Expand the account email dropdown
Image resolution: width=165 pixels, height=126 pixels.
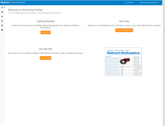pyautogui.click(x=149, y=3)
